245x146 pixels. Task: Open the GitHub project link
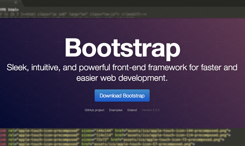pos(94,110)
